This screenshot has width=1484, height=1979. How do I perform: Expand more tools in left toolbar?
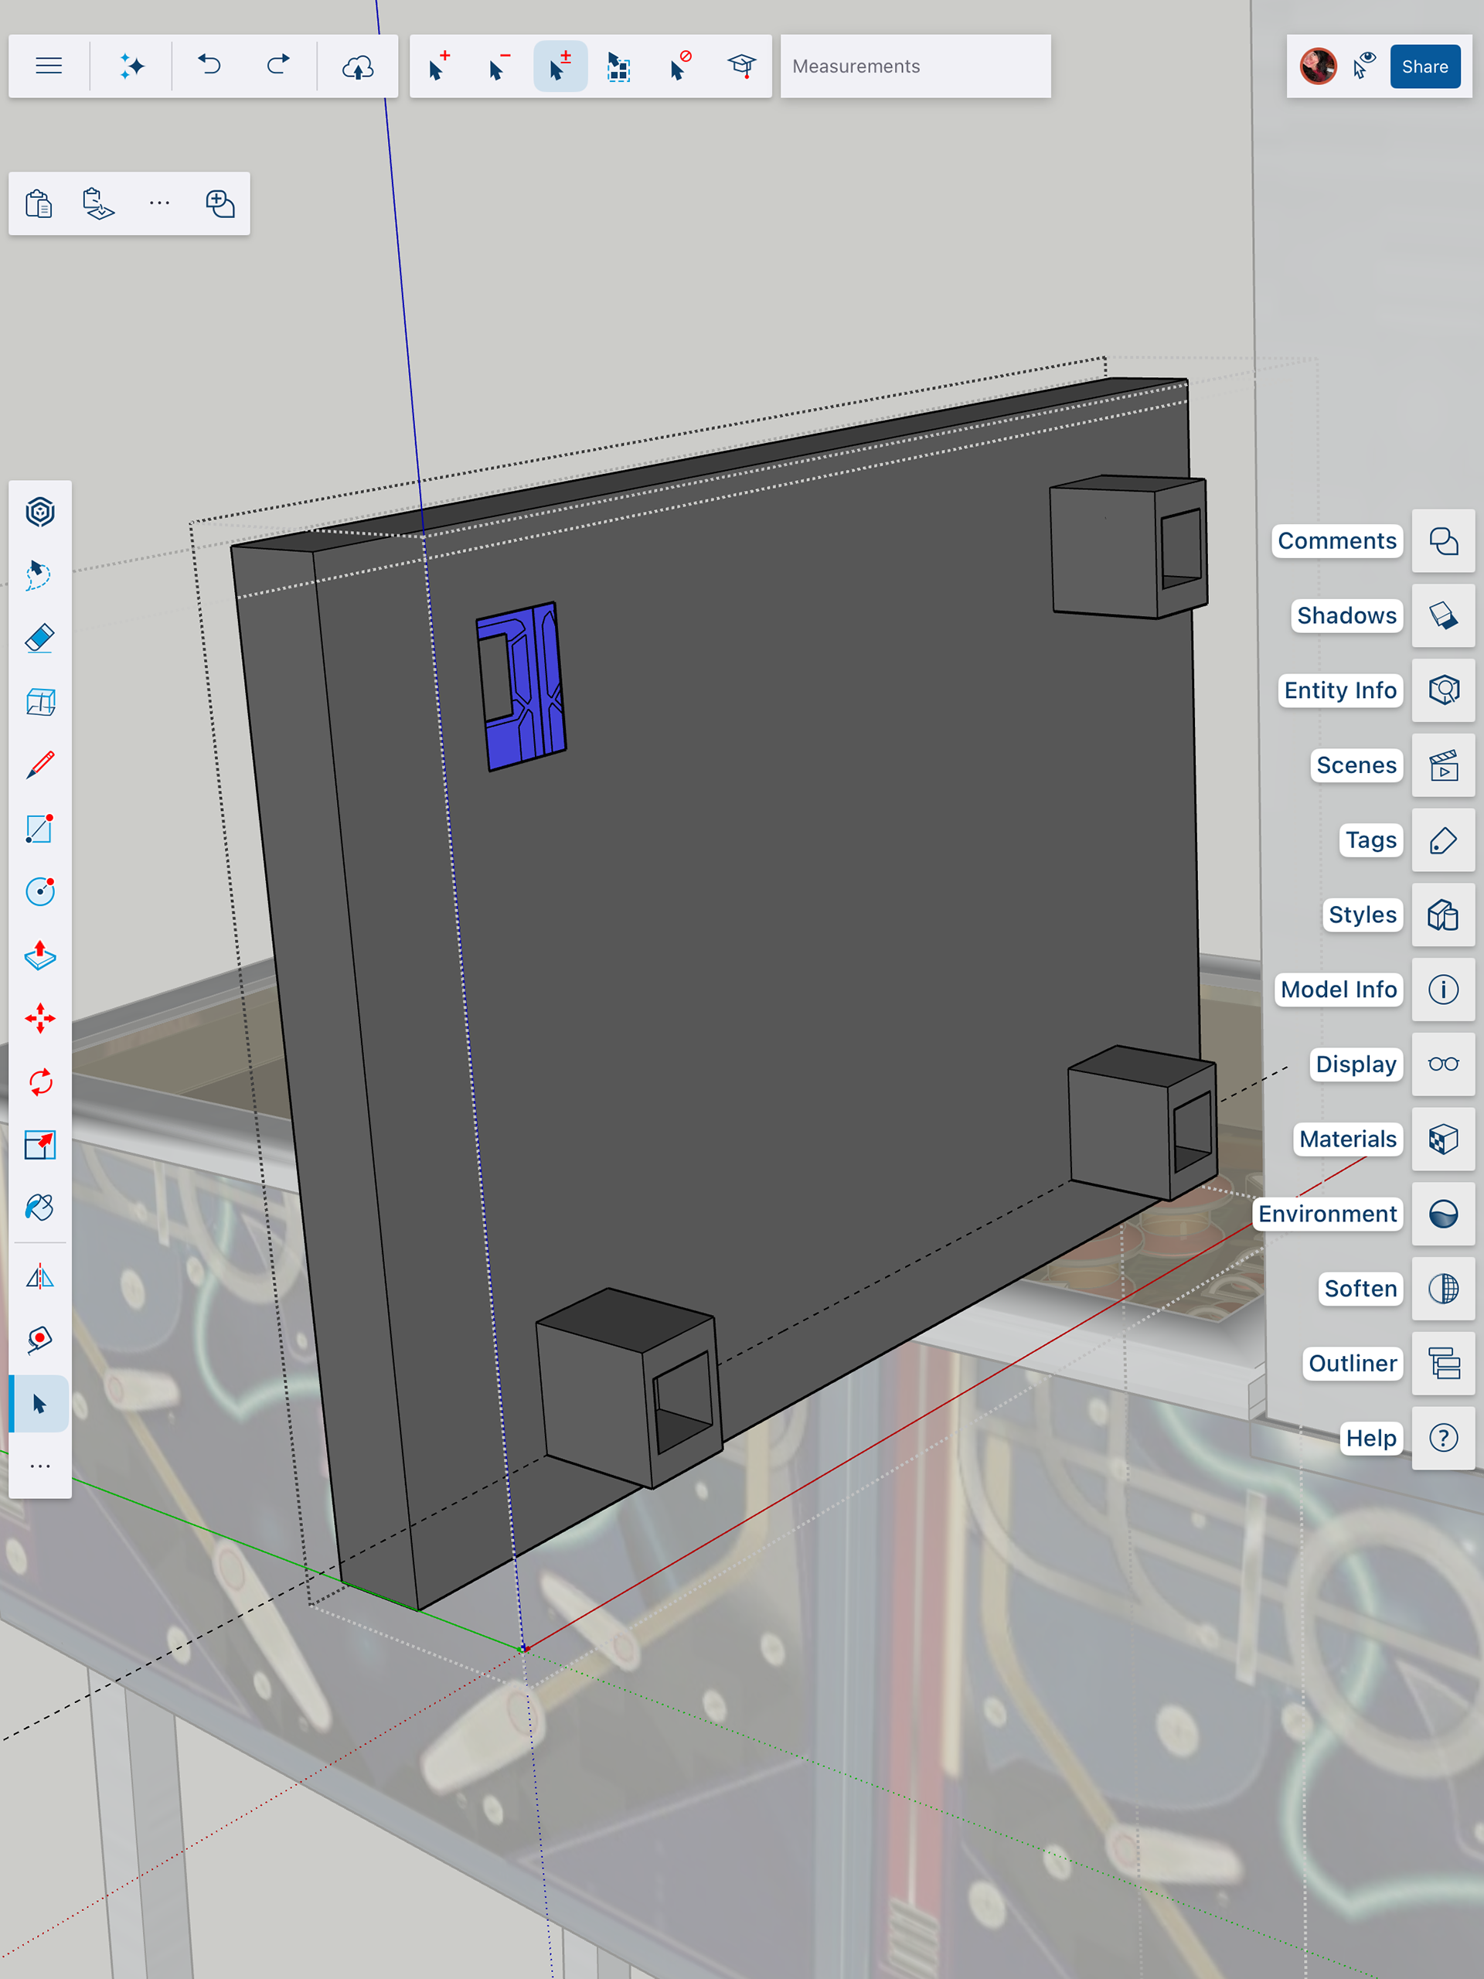pos(40,1466)
